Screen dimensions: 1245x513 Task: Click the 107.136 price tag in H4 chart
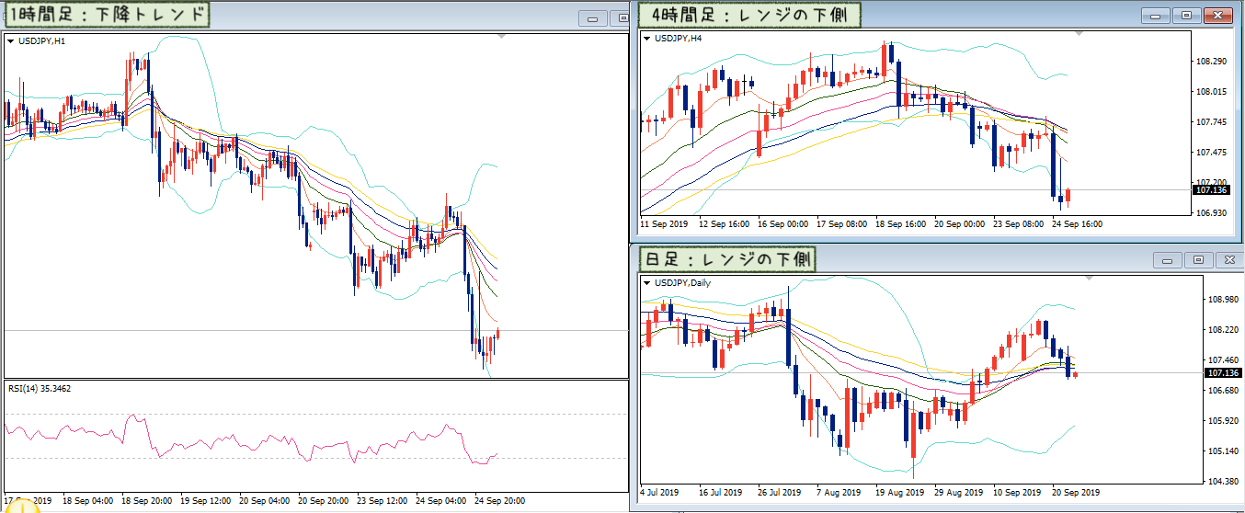[x=1210, y=190]
